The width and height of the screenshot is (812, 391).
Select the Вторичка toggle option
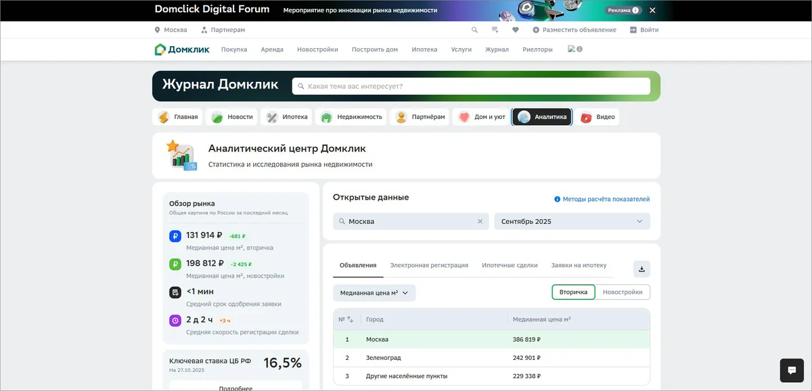[x=573, y=292]
